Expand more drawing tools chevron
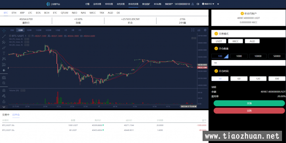286x143 pixels. click(x=4, y=107)
